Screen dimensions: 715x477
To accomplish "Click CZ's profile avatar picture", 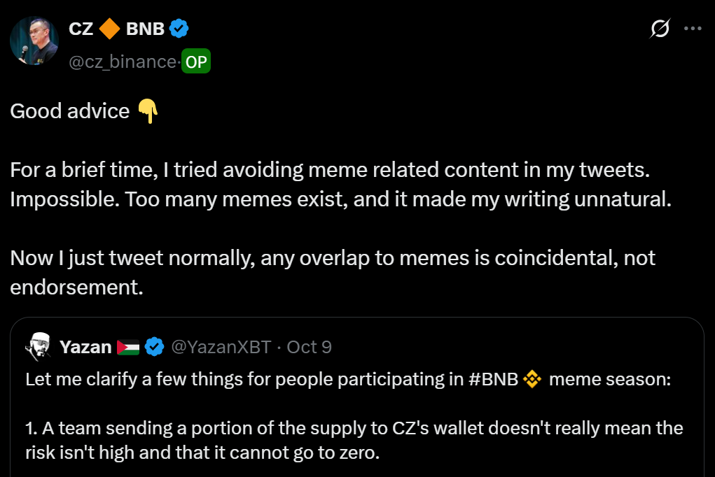I will pyautogui.click(x=34, y=42).
